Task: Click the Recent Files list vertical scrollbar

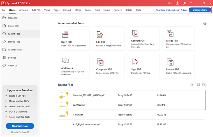Action: point(206,100)
